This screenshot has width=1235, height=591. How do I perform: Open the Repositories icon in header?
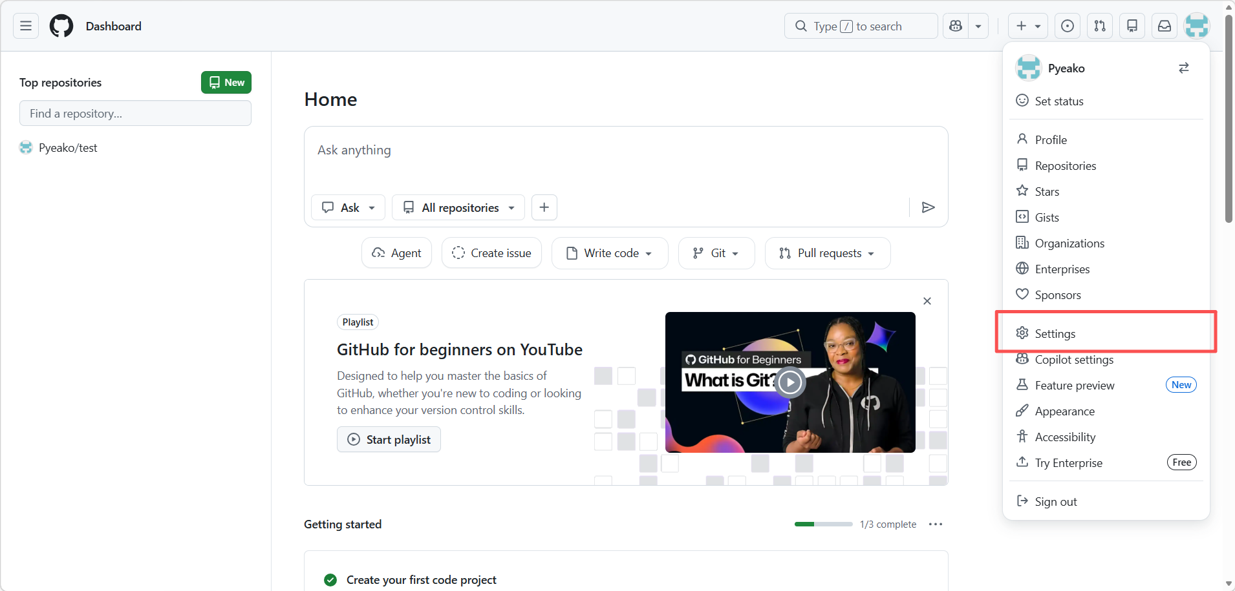(1132, 26)
